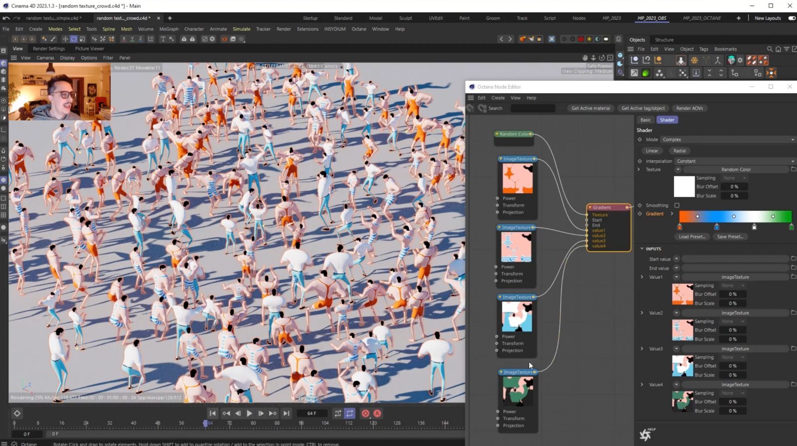The width and height of the screenshot is (797, 446).
Task: Select the Move tool in top toolbar
Action: point(65,39)
